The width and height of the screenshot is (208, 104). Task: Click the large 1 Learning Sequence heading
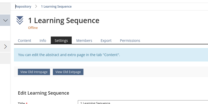click(x=64, y=20)
